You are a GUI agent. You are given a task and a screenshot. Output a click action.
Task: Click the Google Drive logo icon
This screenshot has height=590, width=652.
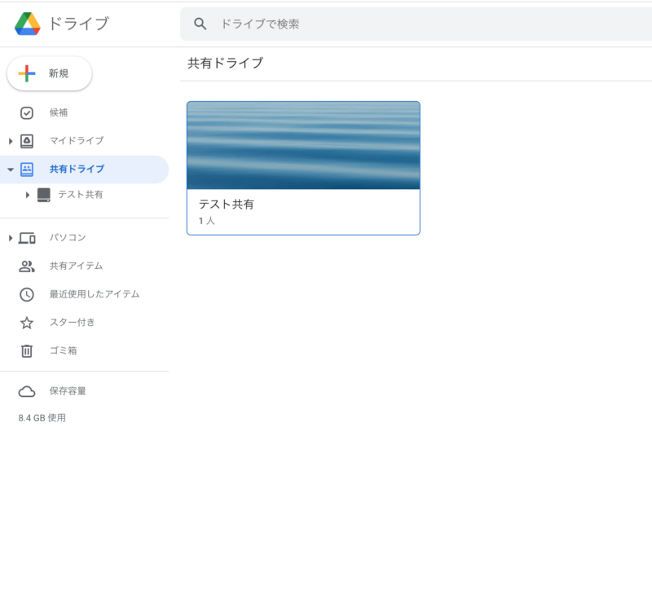28,24
